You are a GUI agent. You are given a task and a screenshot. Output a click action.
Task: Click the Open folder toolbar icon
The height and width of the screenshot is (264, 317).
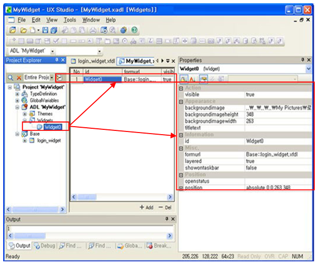(x=23, y=30)
